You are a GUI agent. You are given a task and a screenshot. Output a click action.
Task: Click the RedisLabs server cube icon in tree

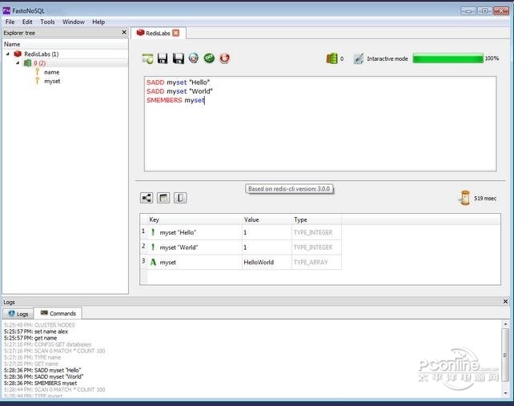[18, 54]
